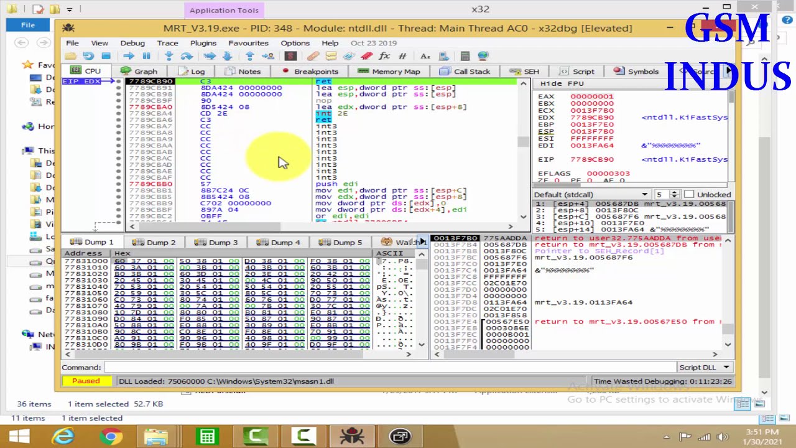This screenshot has width=796, height=448.
Task: Toggle the Unlocked checkbox
Action: 688,195
